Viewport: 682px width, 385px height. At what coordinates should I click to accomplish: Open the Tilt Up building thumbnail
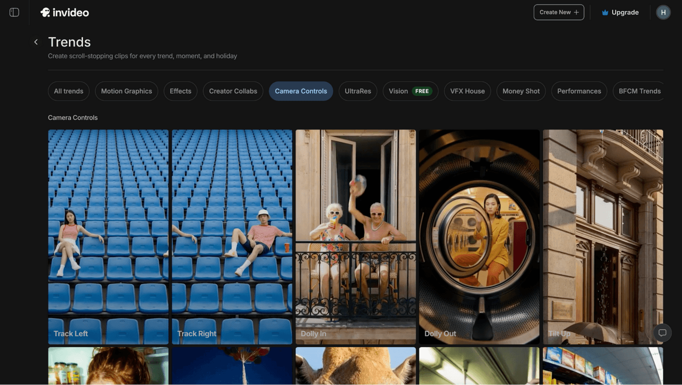click(x=603, y=237)
